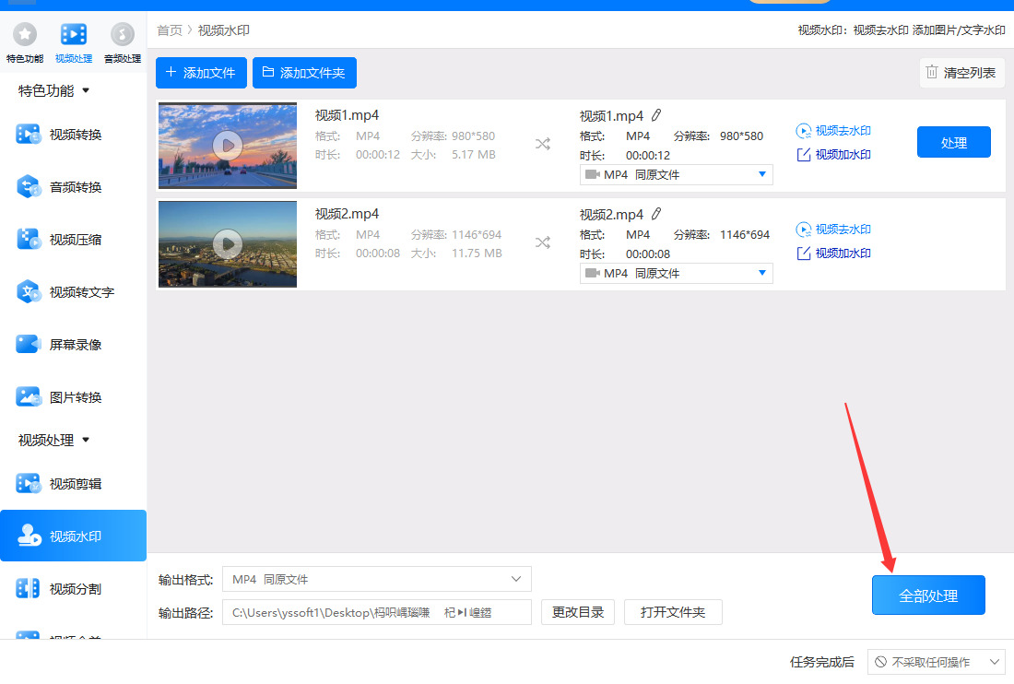The height and width of the screenshot is (684, 1014).
Task: Click the 更改目录 button
Action: [578, 612]
